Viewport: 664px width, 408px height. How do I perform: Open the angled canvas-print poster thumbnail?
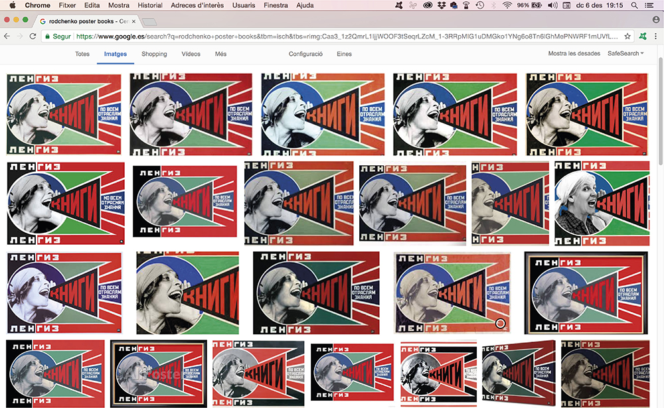pos(519,372)
